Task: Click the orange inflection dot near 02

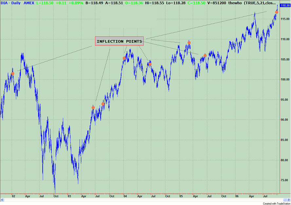Action: (13, 74)
